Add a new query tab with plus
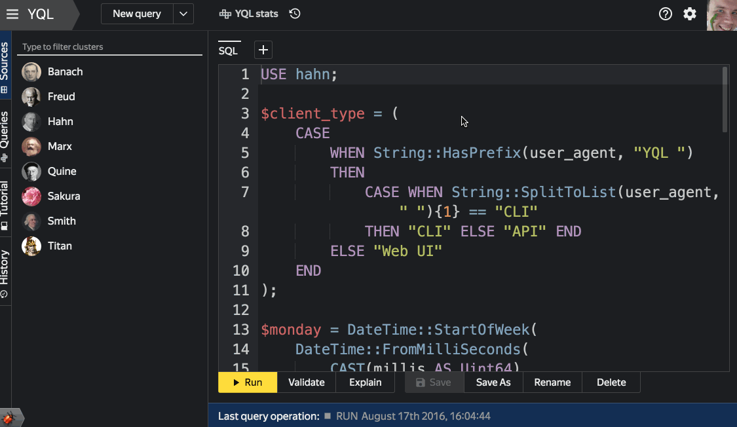Screen dimensions: 737x427 263,50
